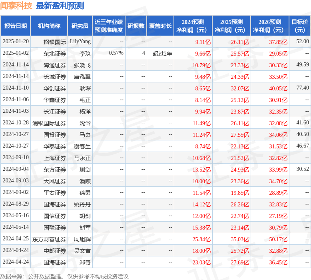Viewport: 311px width, 280px height.
Task: Click the 2025预测净利润 column header
Action: pyautogui.click(x=231, y=26)
